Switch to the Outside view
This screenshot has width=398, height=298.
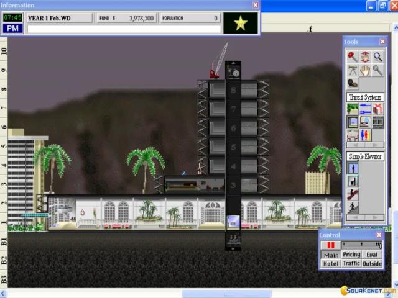pyautogui.click(x=372, y=263)
